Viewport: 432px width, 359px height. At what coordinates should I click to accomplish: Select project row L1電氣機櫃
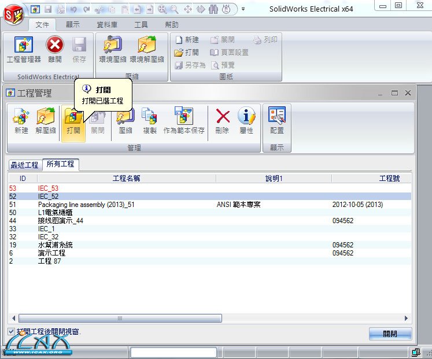210,213
